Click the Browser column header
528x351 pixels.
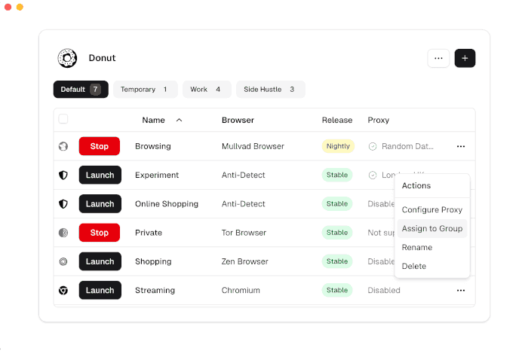[x=238, y=120]
